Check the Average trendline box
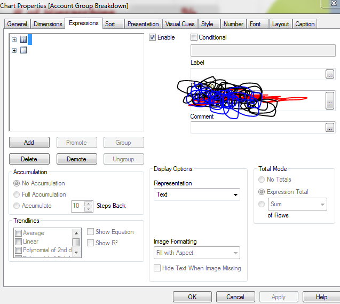Image resolution: width=340 pixels, height=304 pixels. [19, 233]
